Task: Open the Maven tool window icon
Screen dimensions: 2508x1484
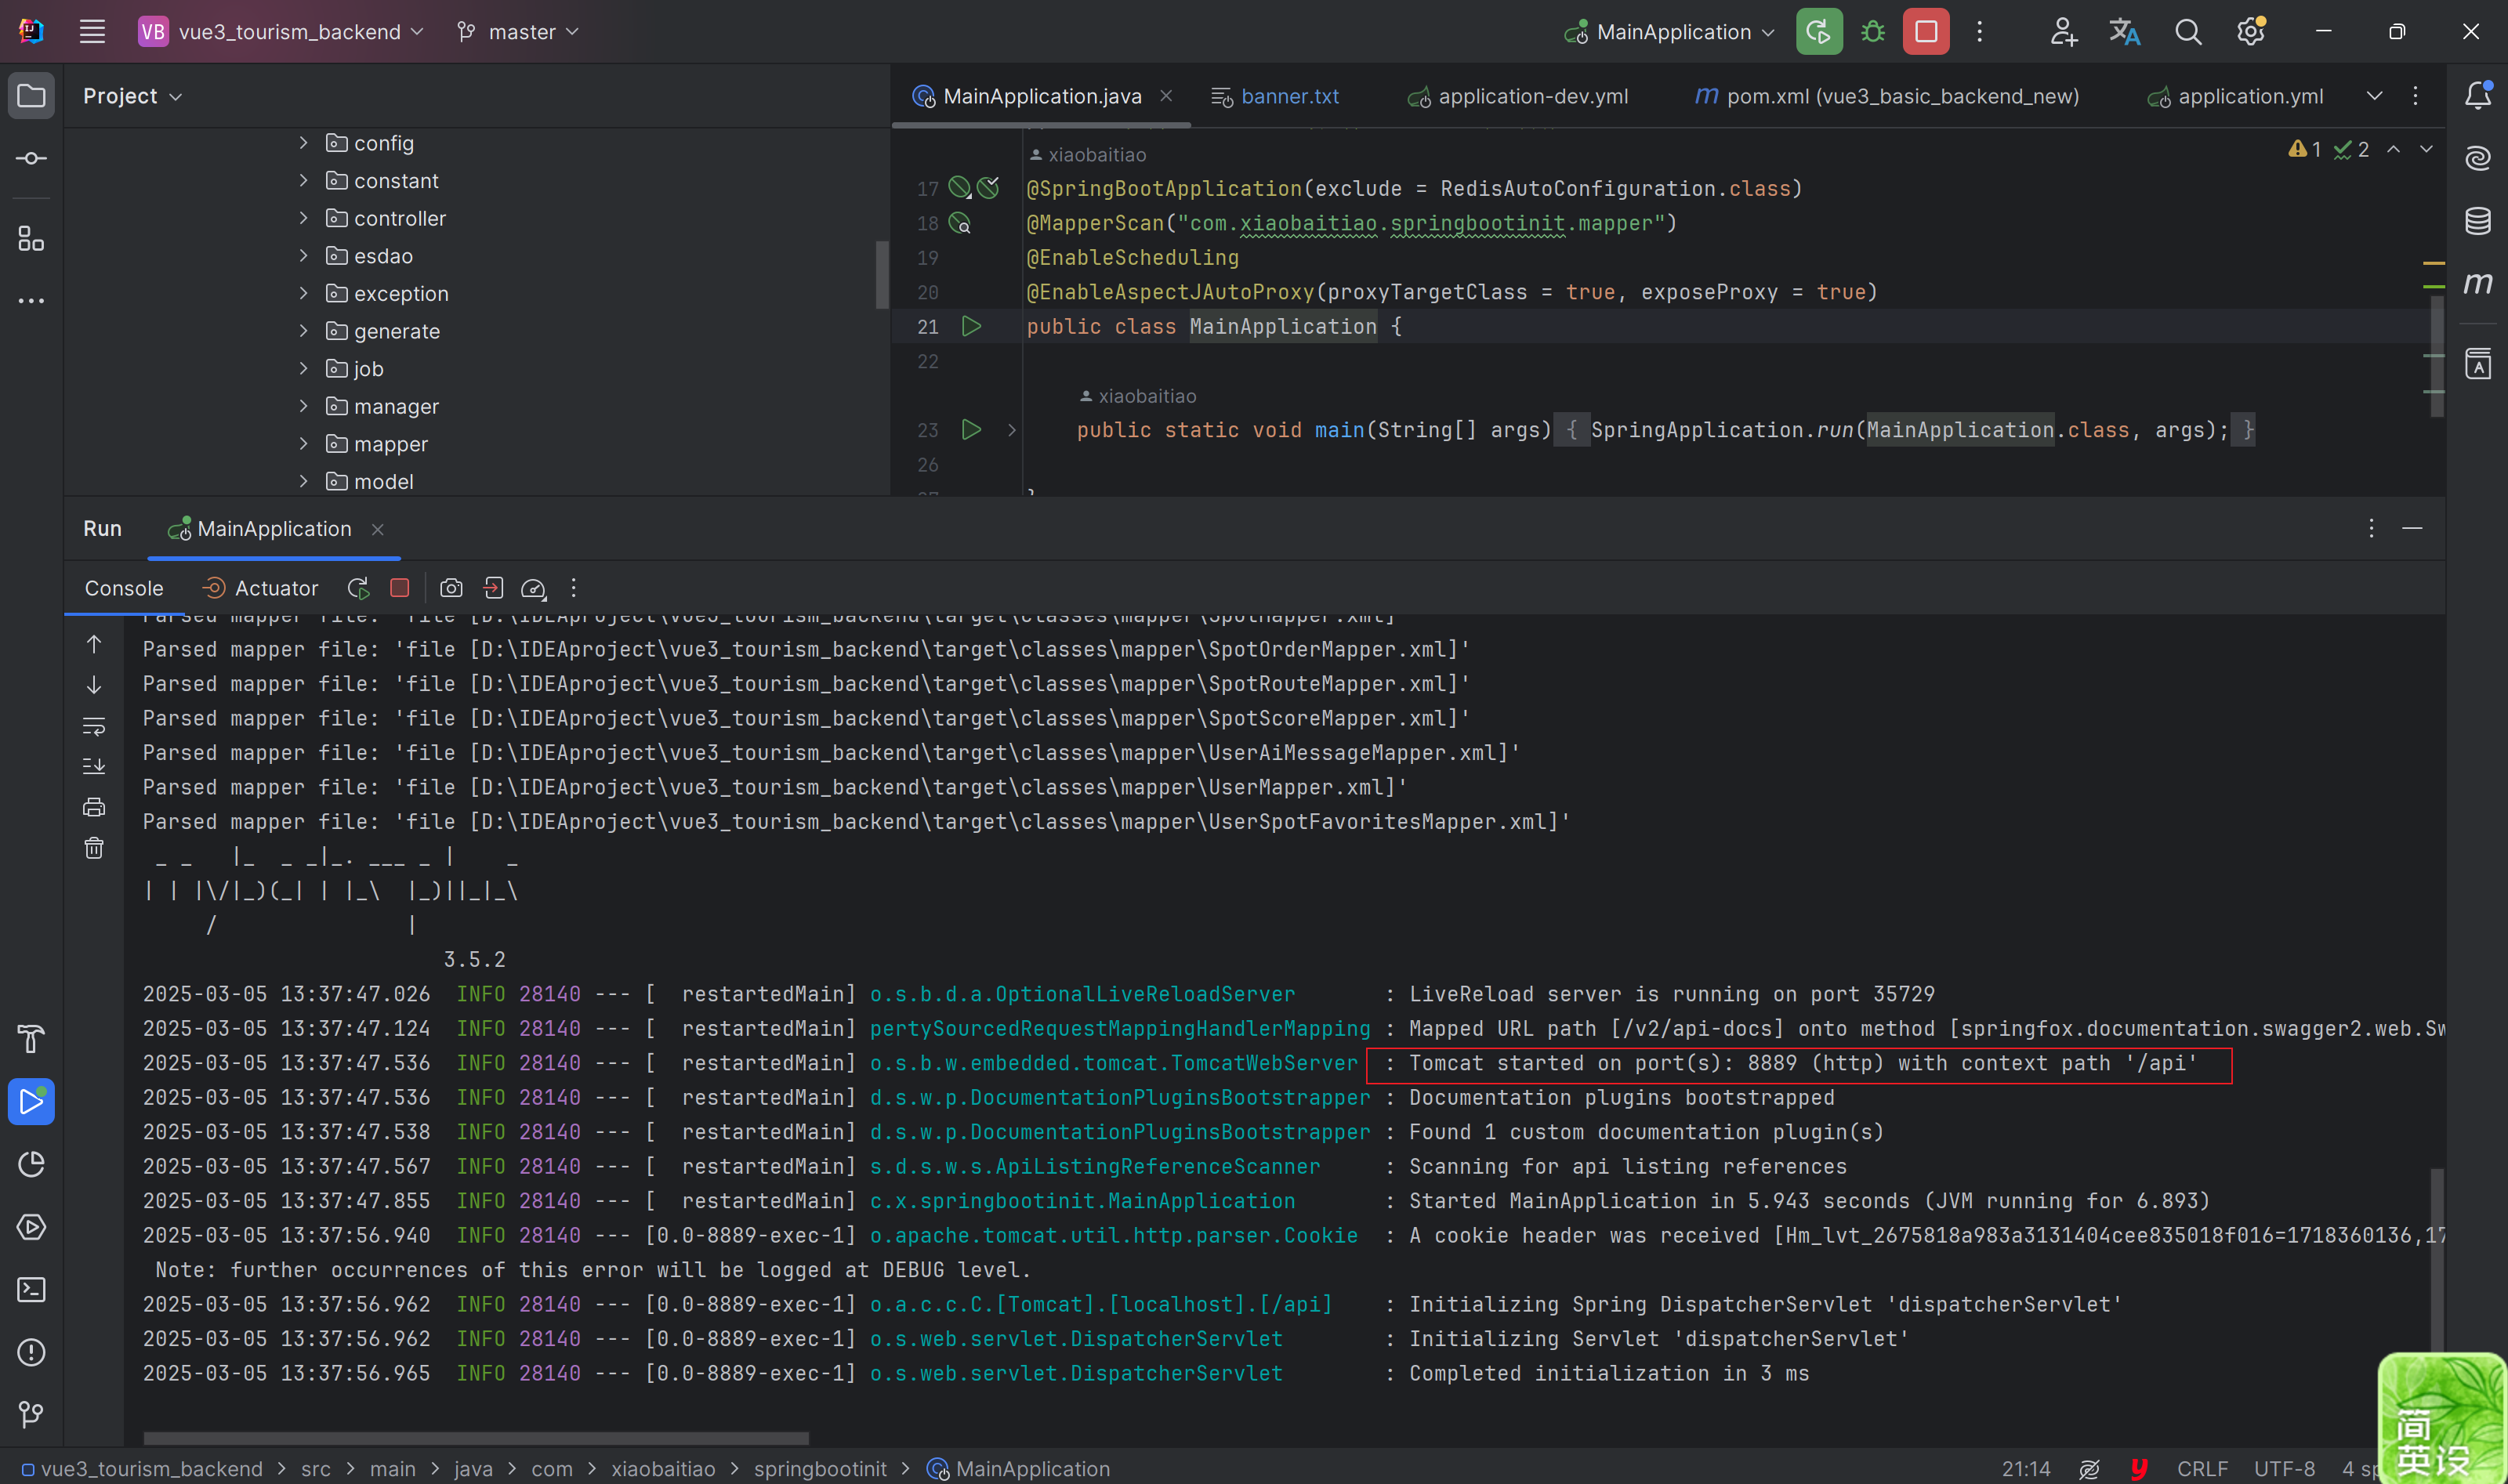Action: (2478, 284)
